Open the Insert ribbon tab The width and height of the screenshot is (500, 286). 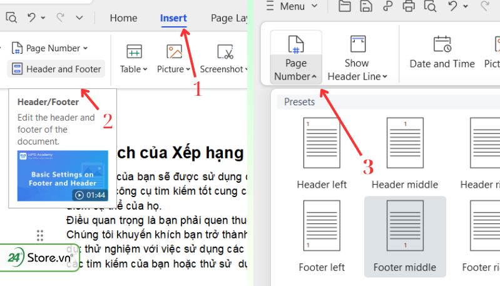tap(173, 18)
